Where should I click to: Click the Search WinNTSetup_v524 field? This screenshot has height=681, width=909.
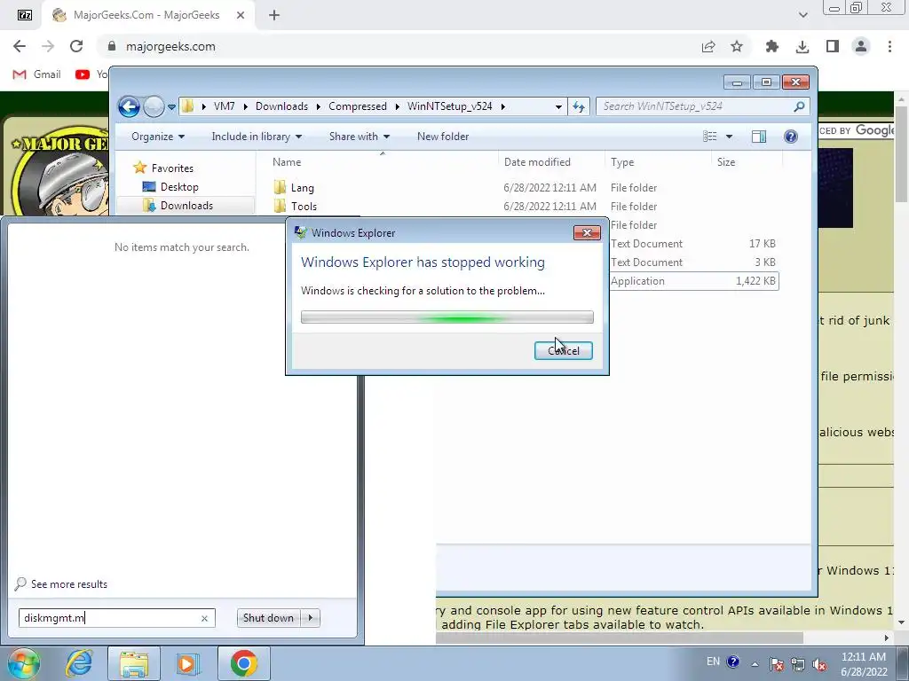click(x=703, y=106)
